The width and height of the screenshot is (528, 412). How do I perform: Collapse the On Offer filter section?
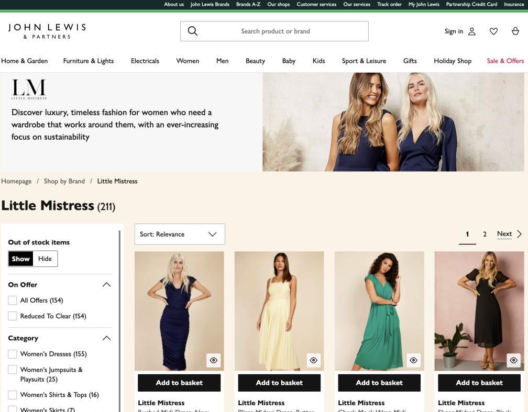point(106,285)
